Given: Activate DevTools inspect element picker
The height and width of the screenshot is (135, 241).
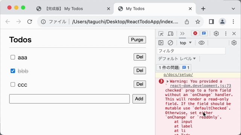Looking at the screenshot, I should click(161, 33).
